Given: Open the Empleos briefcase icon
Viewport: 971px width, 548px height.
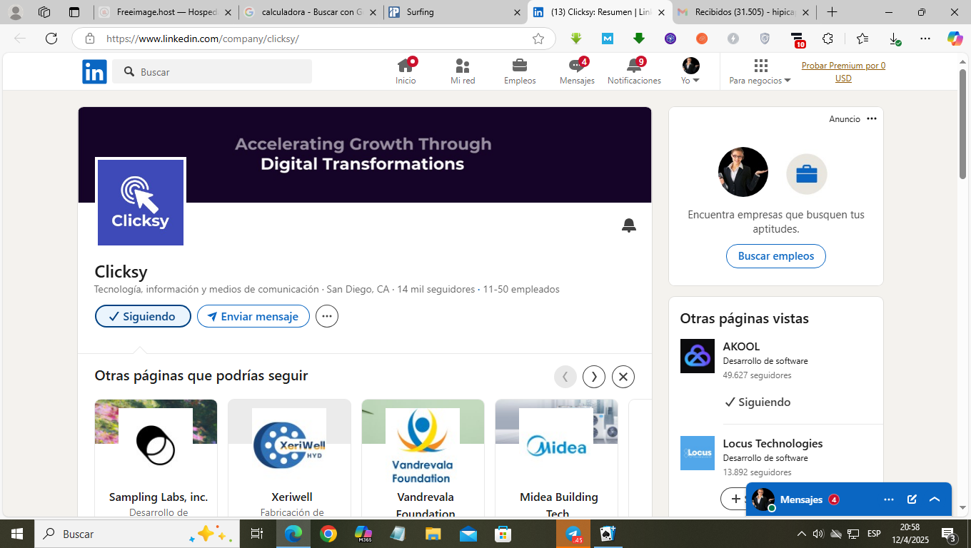Looking at the screenshot, I should click(520, 72).
